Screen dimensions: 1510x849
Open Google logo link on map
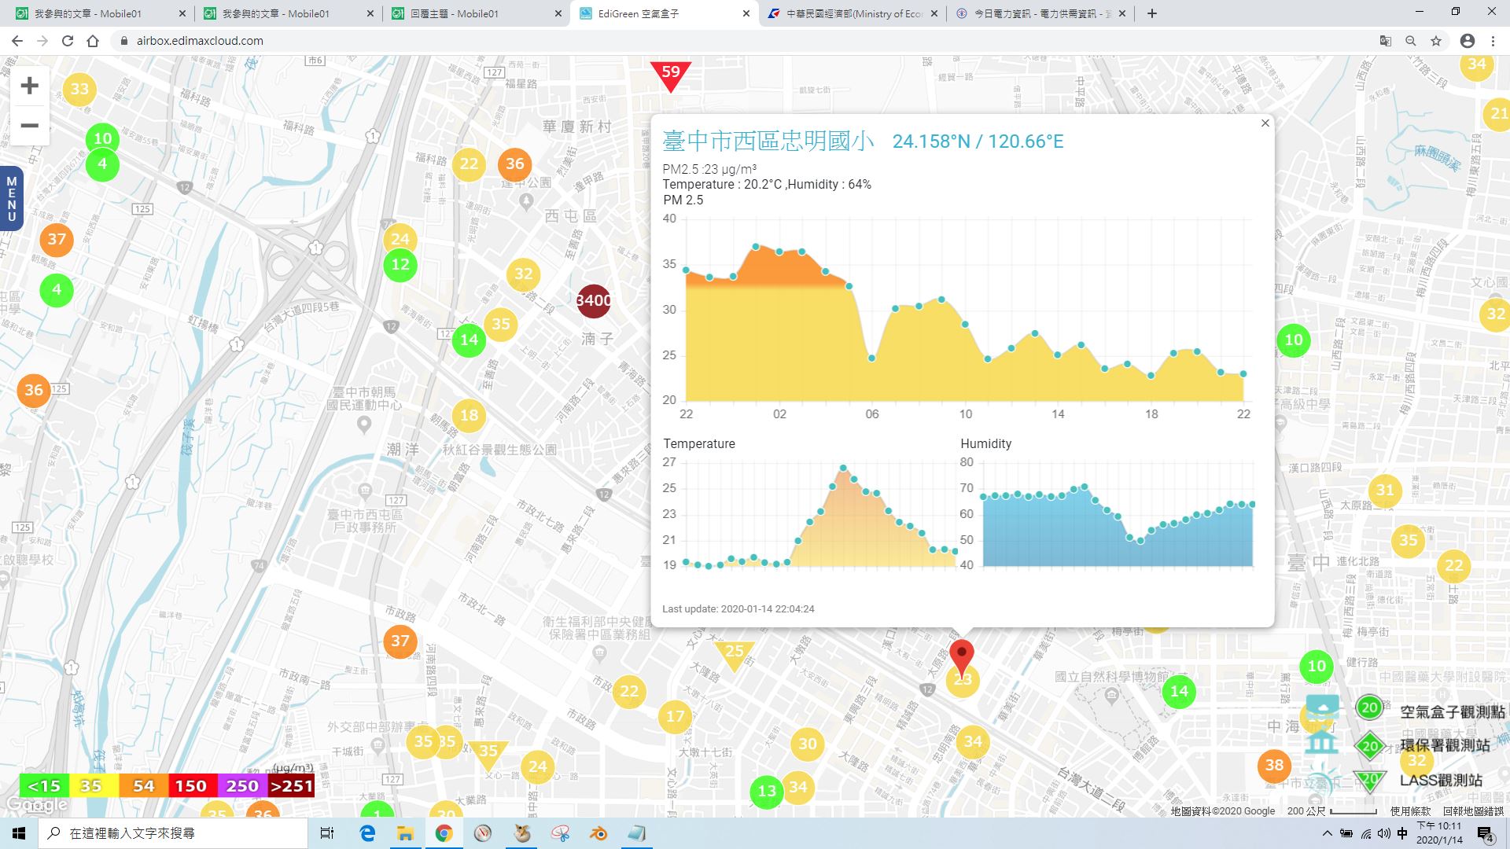coord(36,805)
